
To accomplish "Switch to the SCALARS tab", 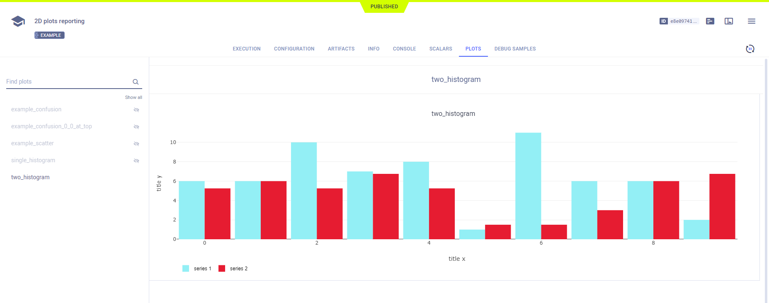I will 441,49.
